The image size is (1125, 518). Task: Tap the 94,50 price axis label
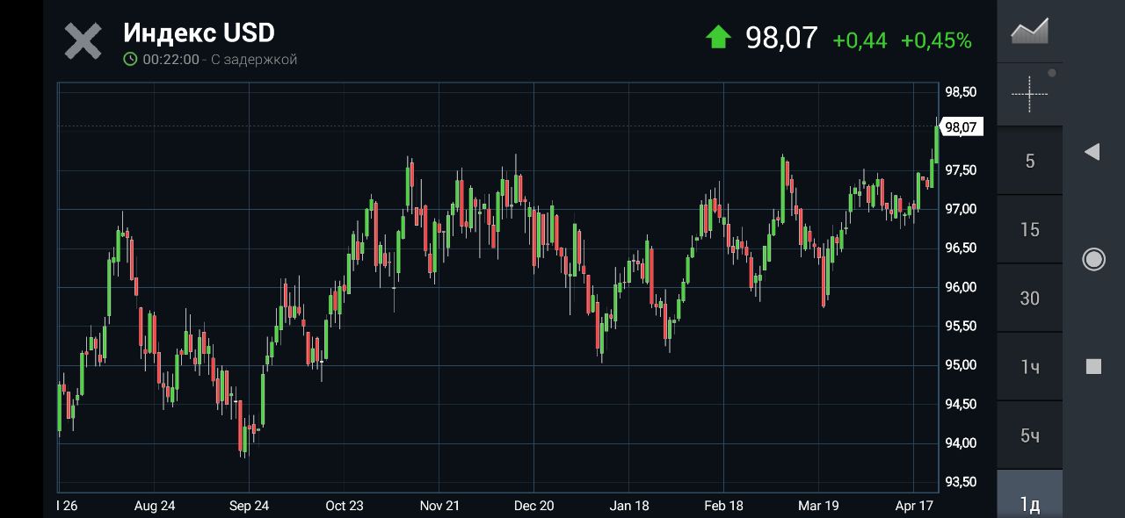[961, 404]
